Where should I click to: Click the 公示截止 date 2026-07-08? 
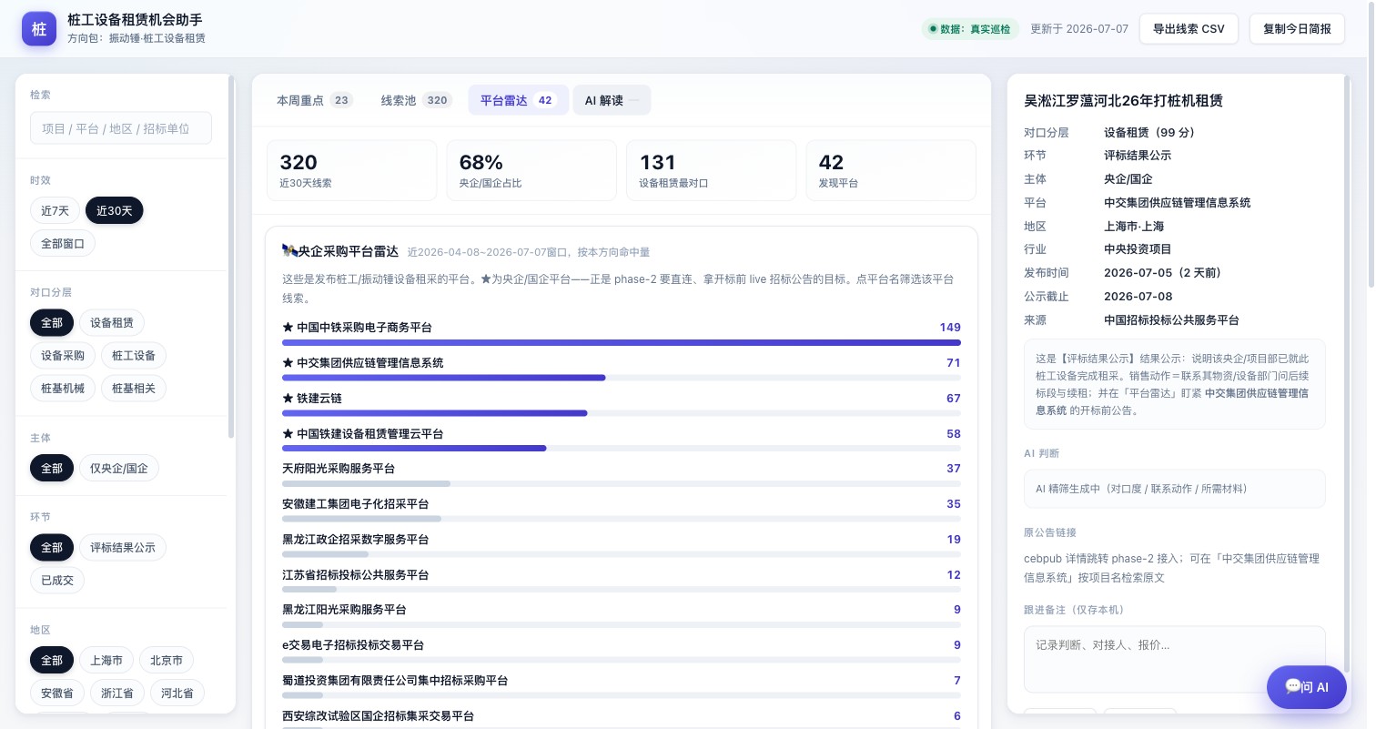point(1138,297)
